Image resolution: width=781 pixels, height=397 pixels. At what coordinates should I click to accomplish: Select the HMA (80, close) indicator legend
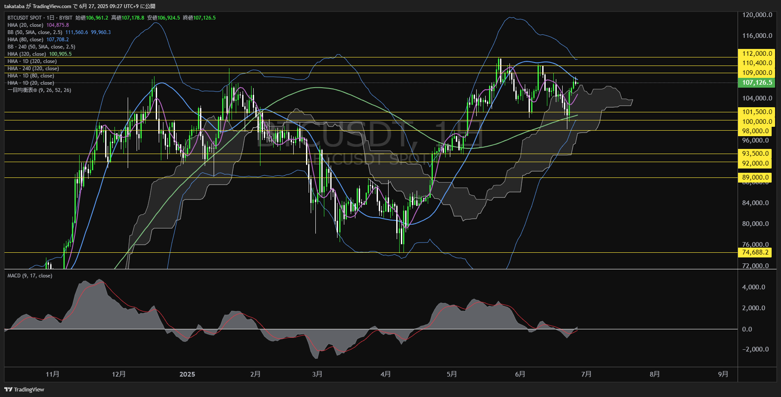tap(26, 40)
